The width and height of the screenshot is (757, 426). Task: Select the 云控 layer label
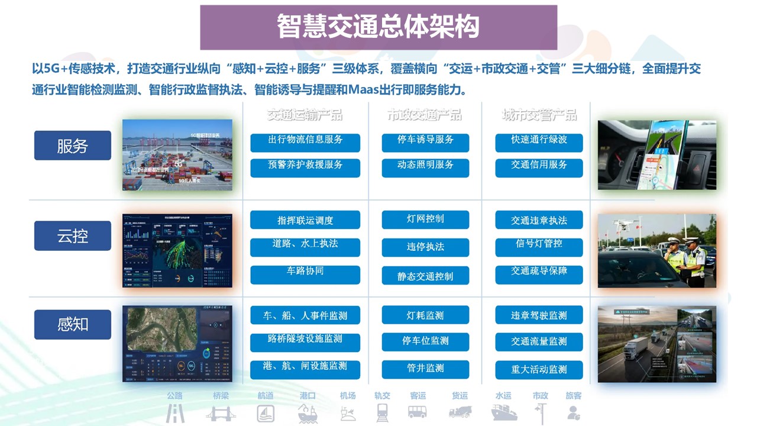click(x=73, y=235)
